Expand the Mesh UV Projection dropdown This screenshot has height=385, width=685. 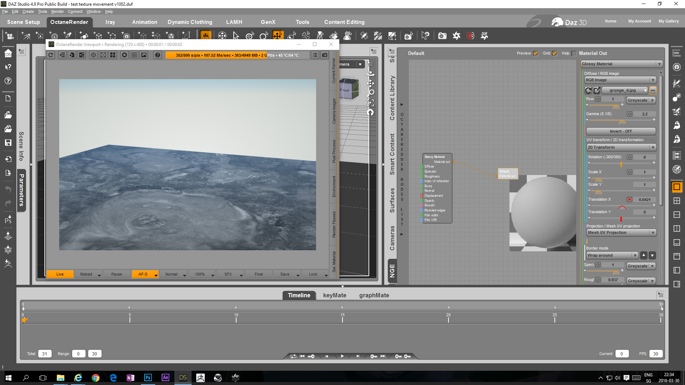(x=621, y=232)
